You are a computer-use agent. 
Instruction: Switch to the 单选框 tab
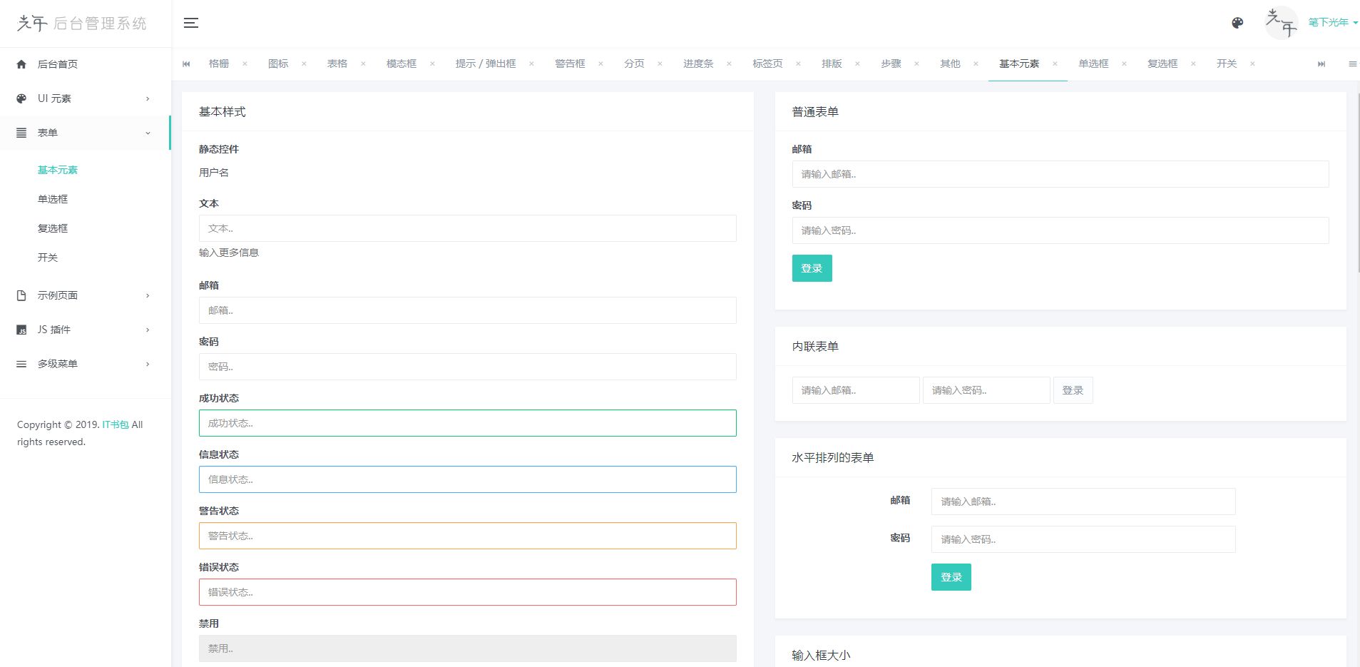coord(1093,64)
